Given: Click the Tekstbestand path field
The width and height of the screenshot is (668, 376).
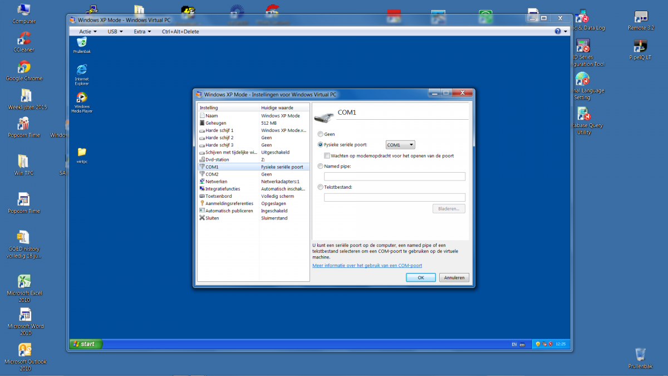Looking at the screenshot, I should point(395,197).
